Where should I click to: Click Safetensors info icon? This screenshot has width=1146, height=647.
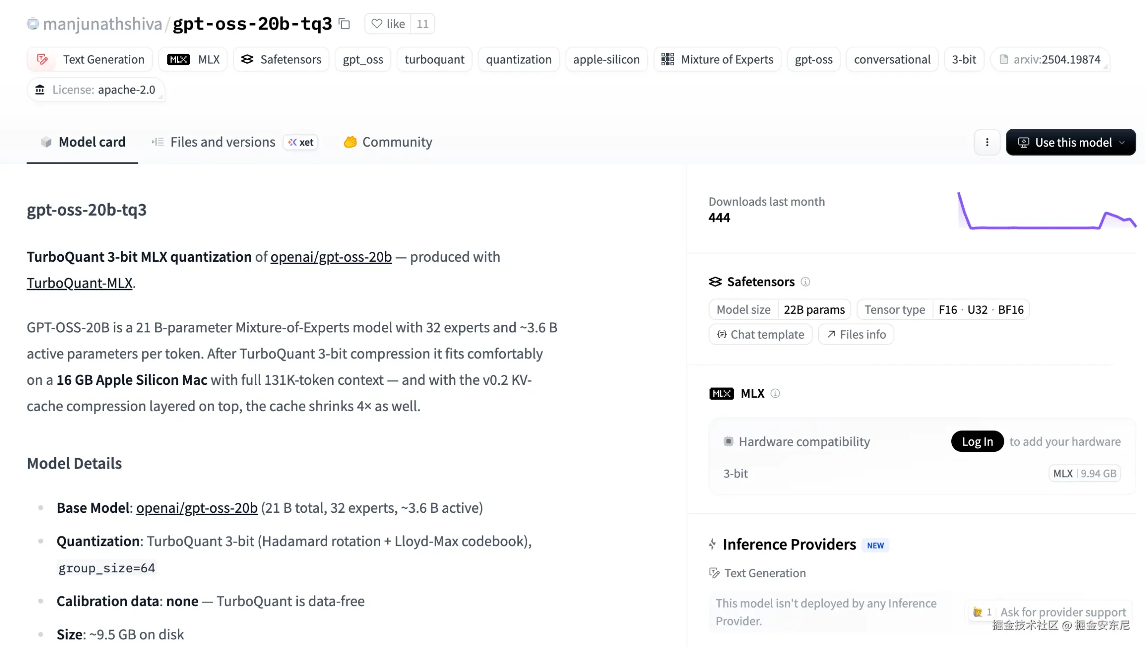pos(805,282)
